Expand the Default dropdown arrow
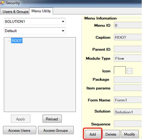This screenshot has height=140, width=142. 63,31
